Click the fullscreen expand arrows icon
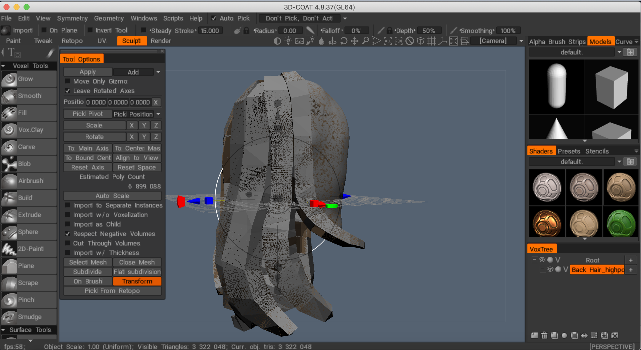Viewport: 641px width, 350px height. 453,41
